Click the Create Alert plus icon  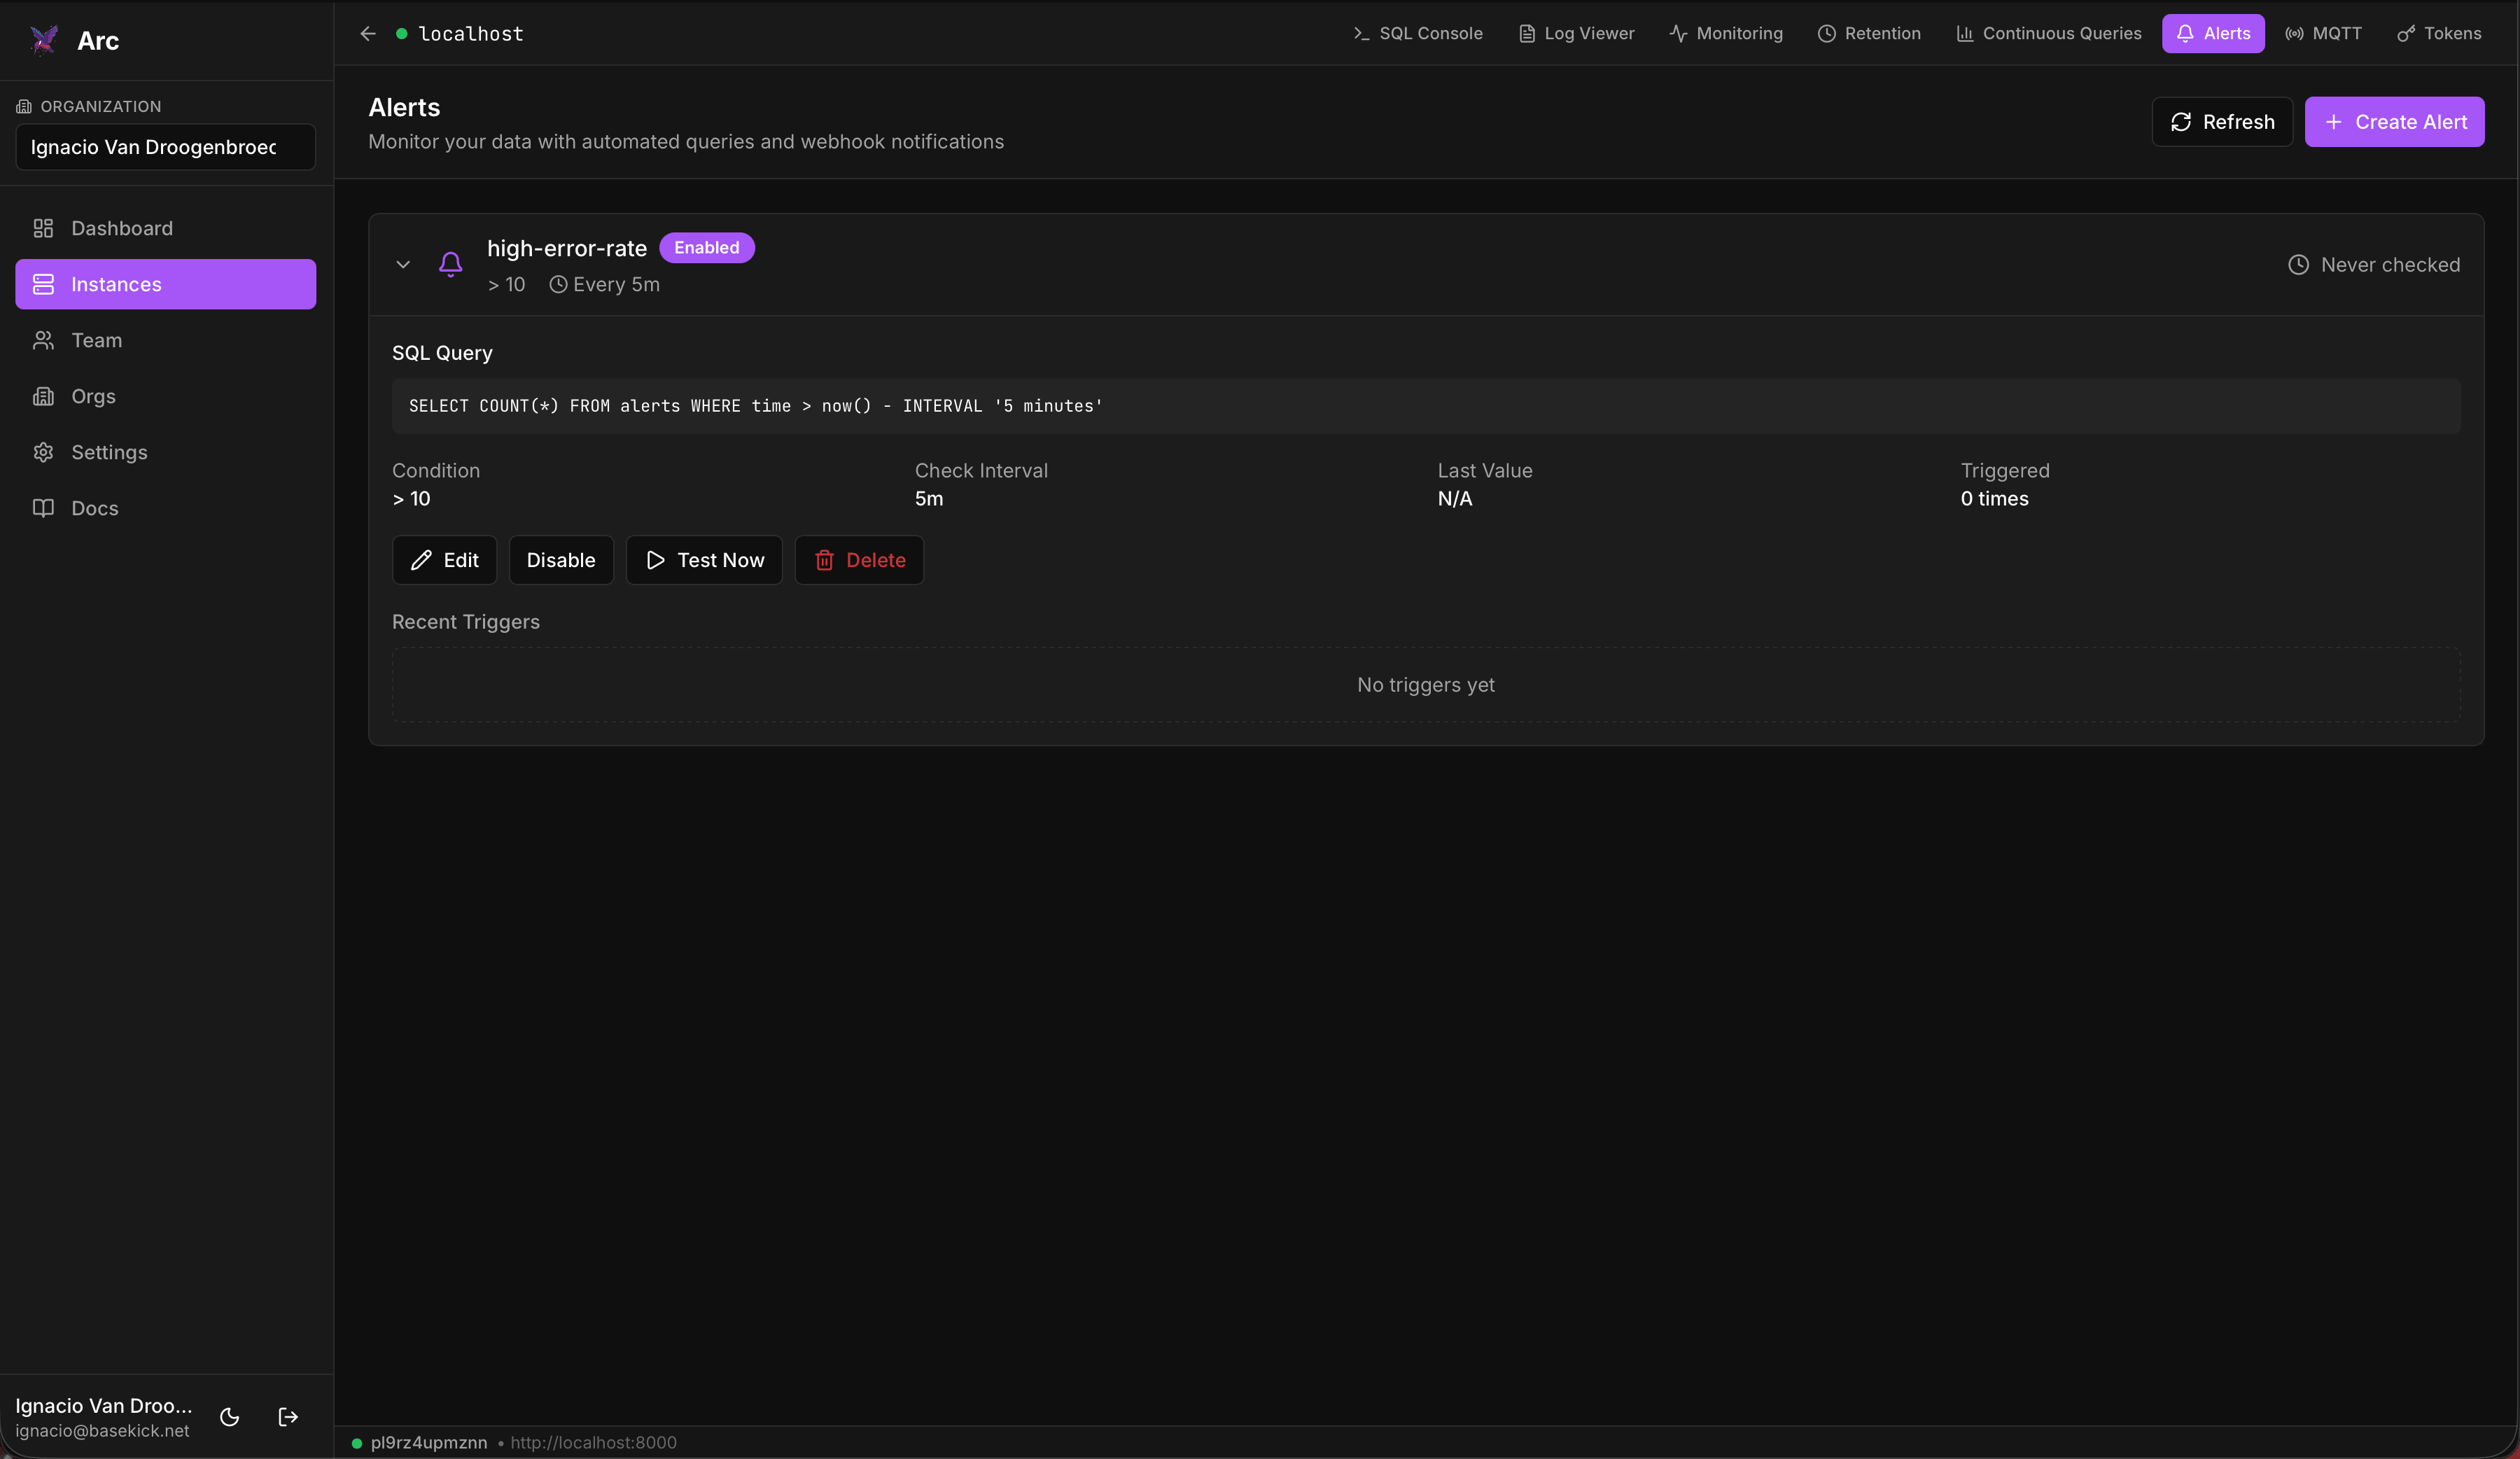tap(2333, 122)
